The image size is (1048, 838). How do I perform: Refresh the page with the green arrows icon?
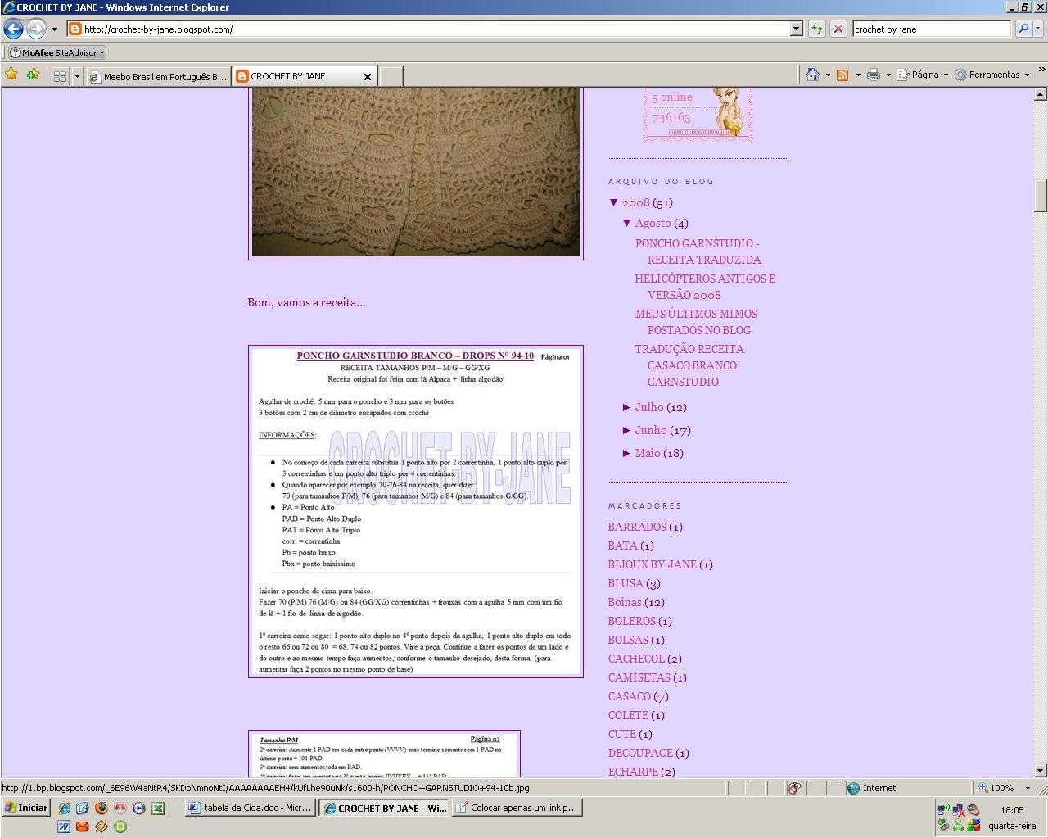pyautogui.click(x=816, y=29)
